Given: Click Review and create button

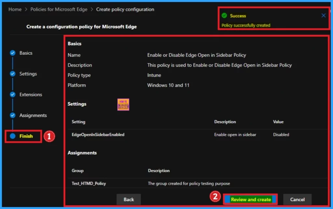Looking at the screenshot, I should 251,200.
